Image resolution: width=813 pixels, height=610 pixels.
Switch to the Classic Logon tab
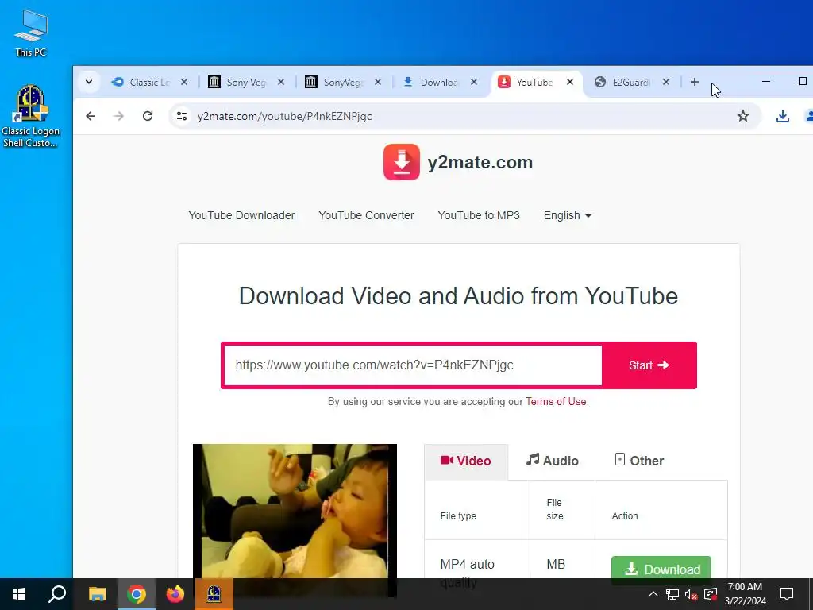point(141,82)
